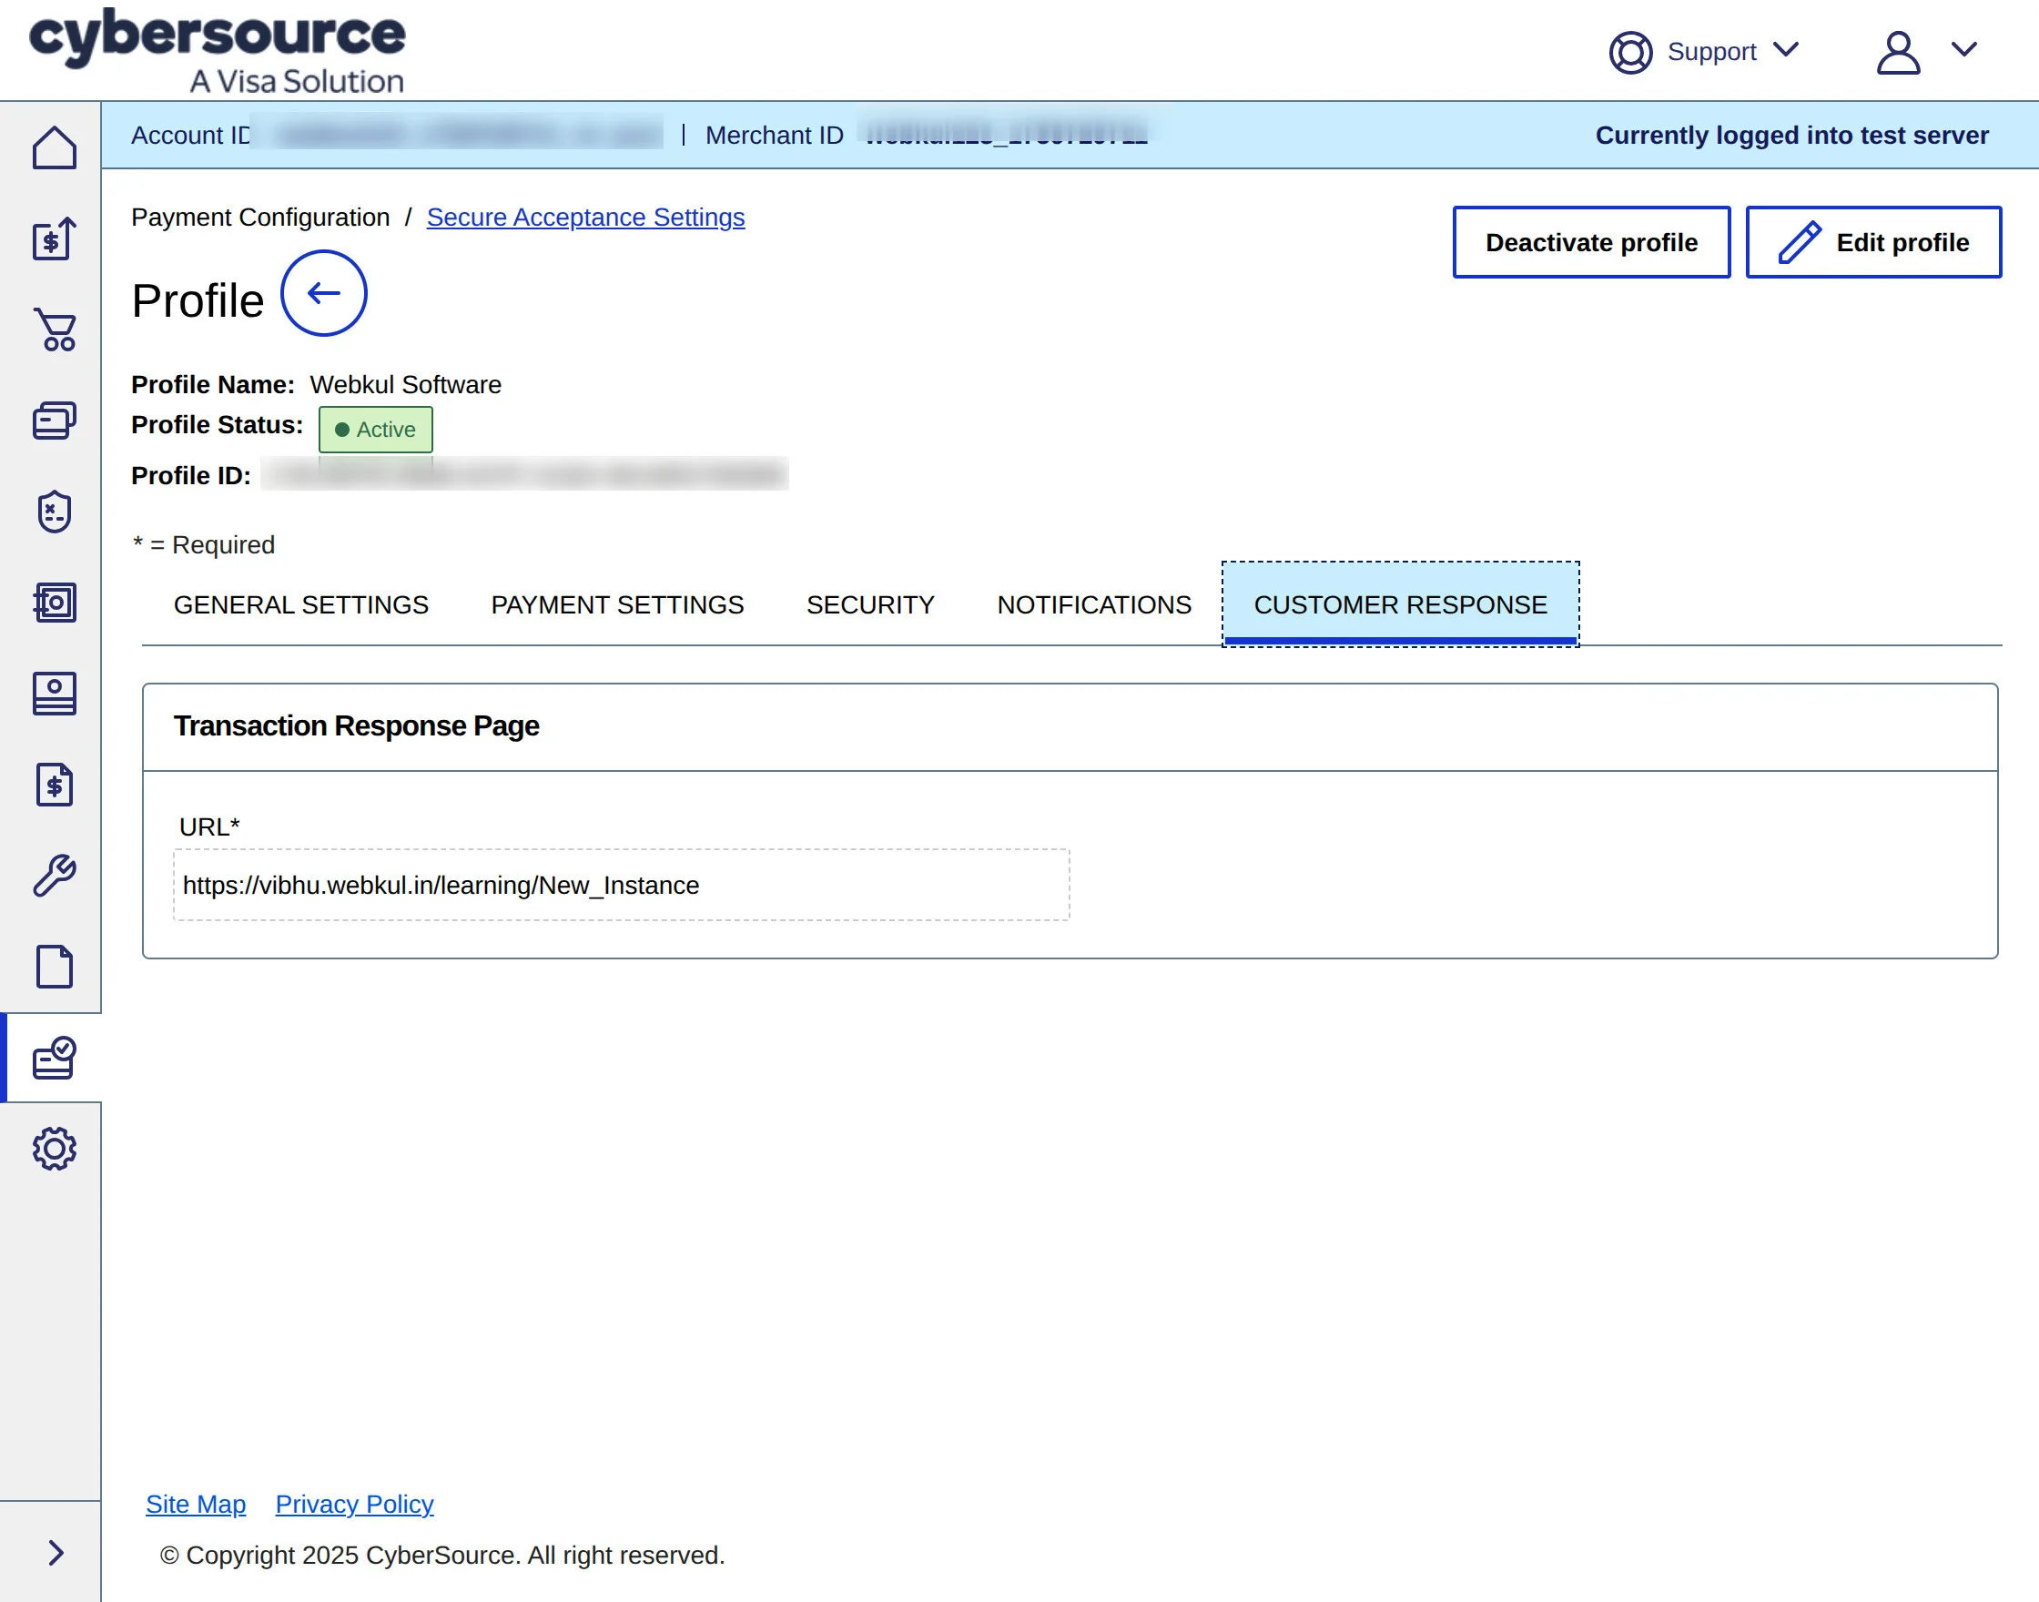Click the Deactivate profile button
The width and height of the screenshot is (2039, 1602).
point(1590,243)
